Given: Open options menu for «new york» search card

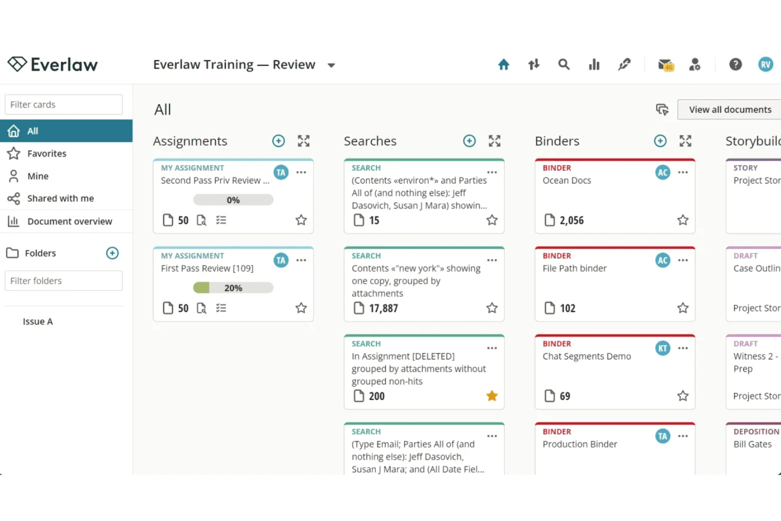Looking at the screenshot, I should (x=492, y=260).
